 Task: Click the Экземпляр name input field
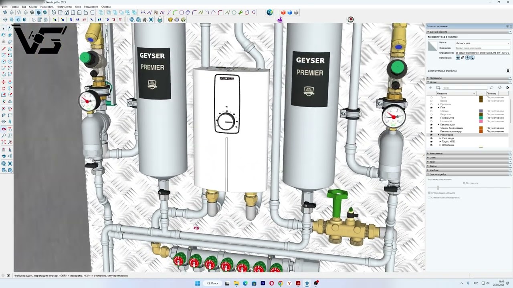pyautogui.click(x=483, y=48)
